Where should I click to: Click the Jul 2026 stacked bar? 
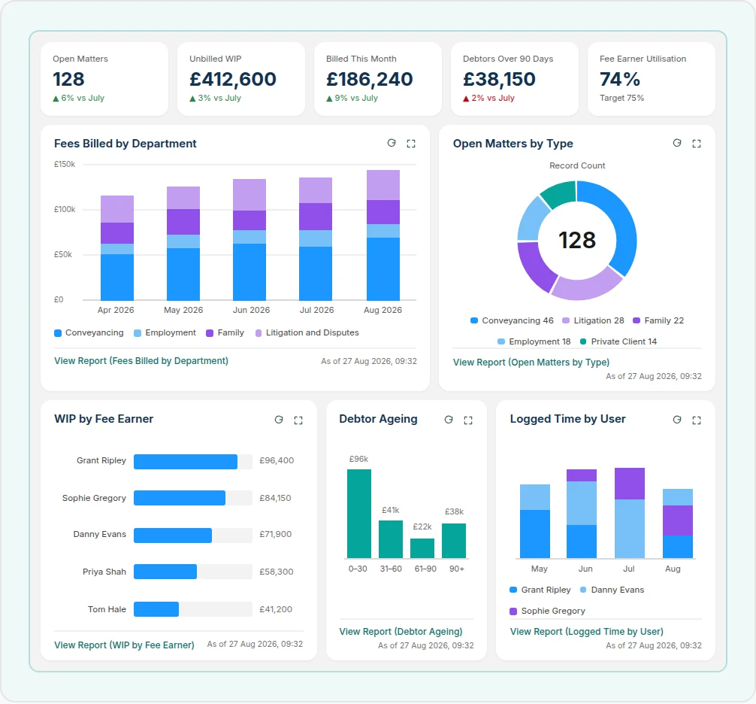pyautogui.click(x=316, y=239)
